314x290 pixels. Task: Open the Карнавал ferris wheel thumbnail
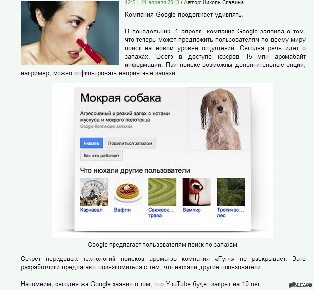click(94, 192)
